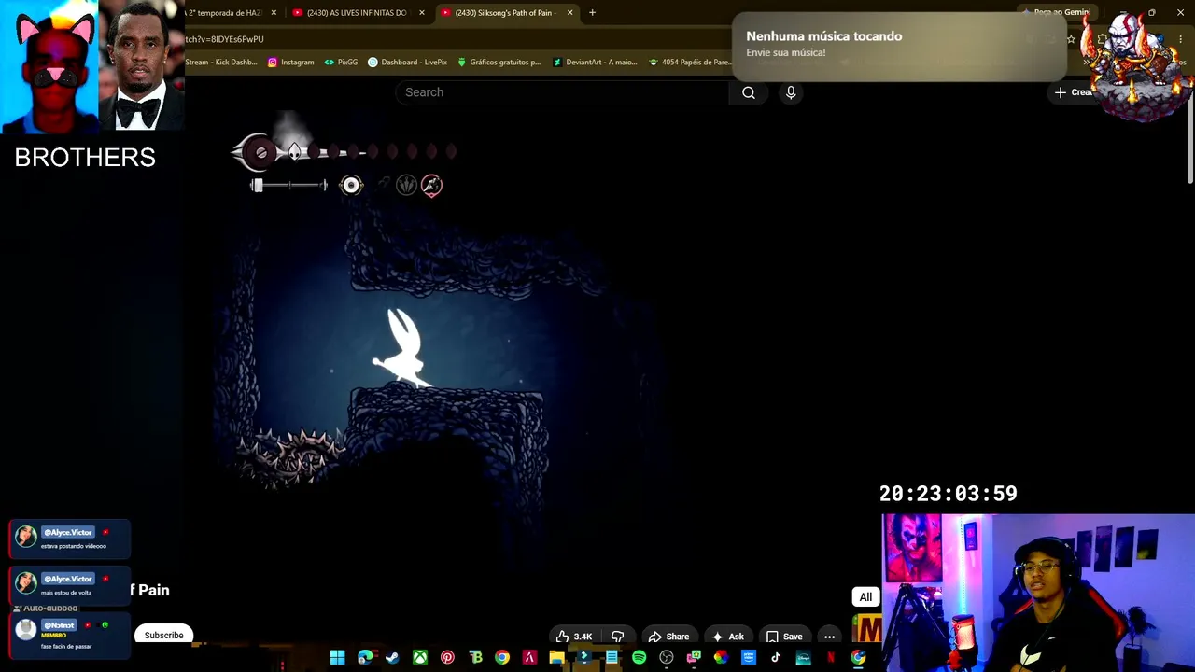Open Netflix from the taskbar
1195x672 pixels.
[x=830, y=658]
